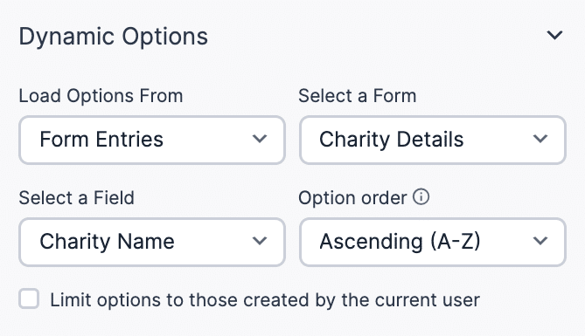Click the Charity Details dropdown arrow
Screen dimensions: 585x336
(x=540, y=139)
